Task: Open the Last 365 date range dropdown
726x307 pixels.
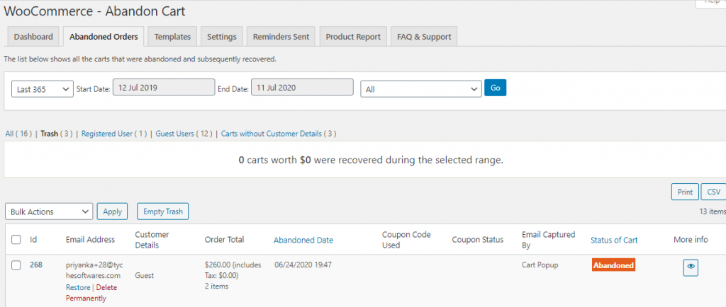Action: [x=42, y=90]
